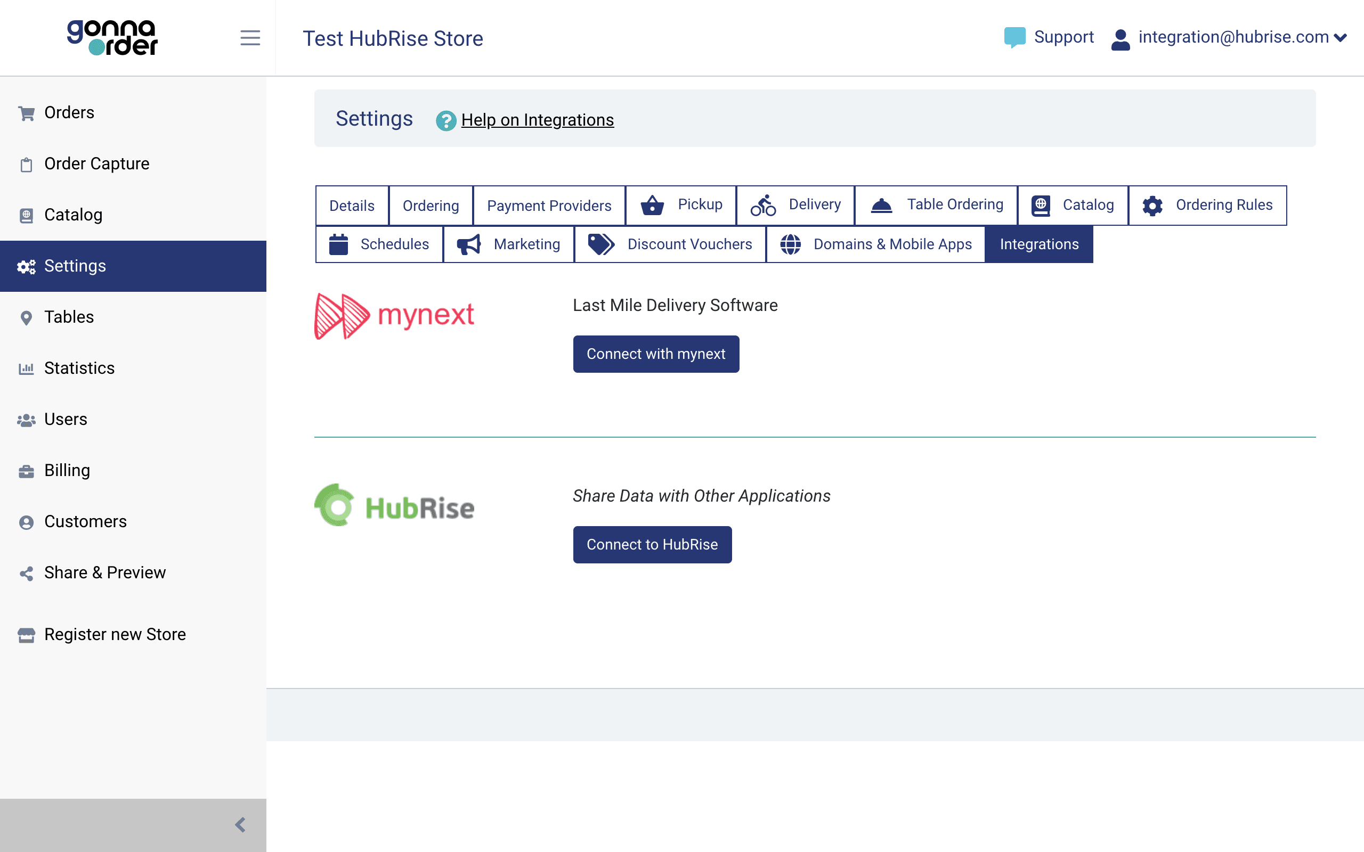Click the sidebar Catalog book icon
The image size is (1364, 852).
click(x=26, y=215)
